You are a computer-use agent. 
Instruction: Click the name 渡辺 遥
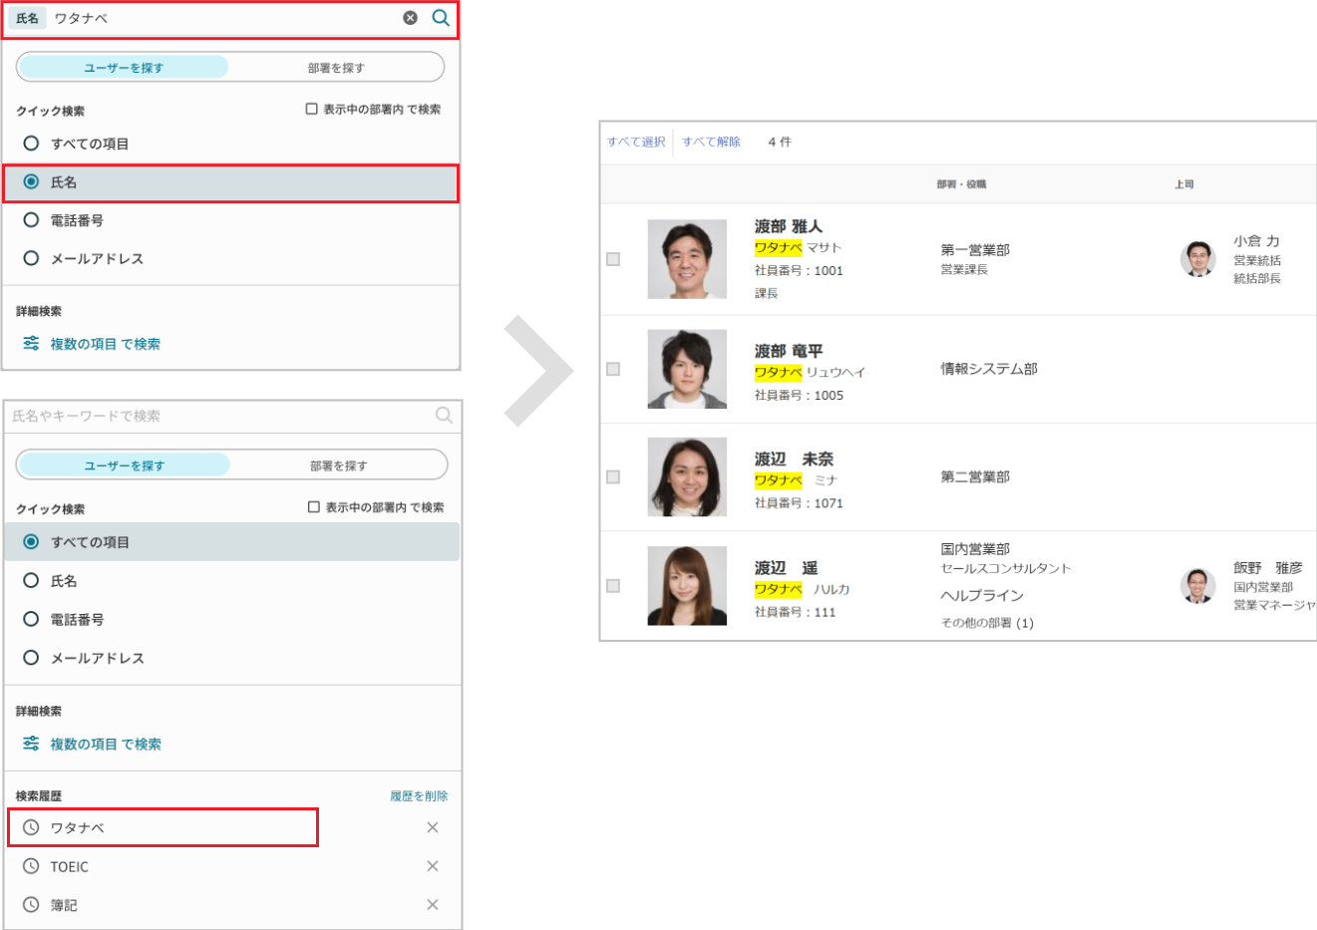click(786, 567)
